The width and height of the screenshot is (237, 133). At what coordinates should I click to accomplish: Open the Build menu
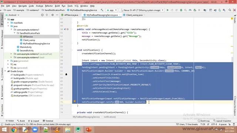point(57,6)
